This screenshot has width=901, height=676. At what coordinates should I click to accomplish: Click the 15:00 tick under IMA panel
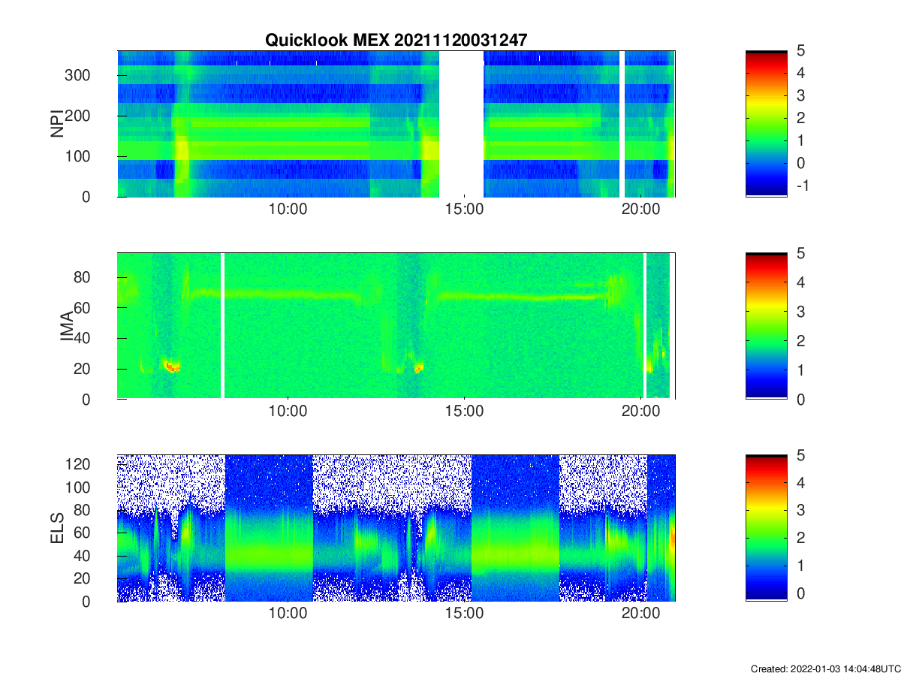[464, 411]
